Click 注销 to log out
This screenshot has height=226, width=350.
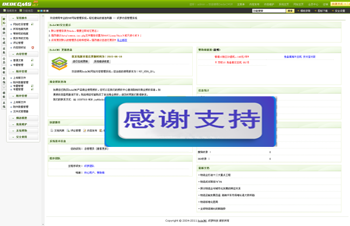(325, 4)
